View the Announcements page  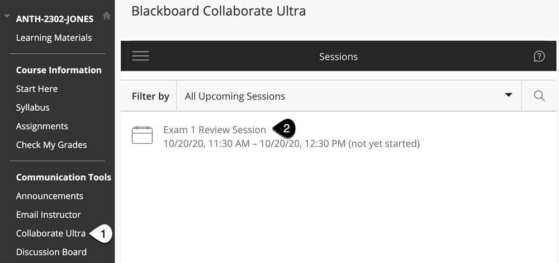coord(50,196)
